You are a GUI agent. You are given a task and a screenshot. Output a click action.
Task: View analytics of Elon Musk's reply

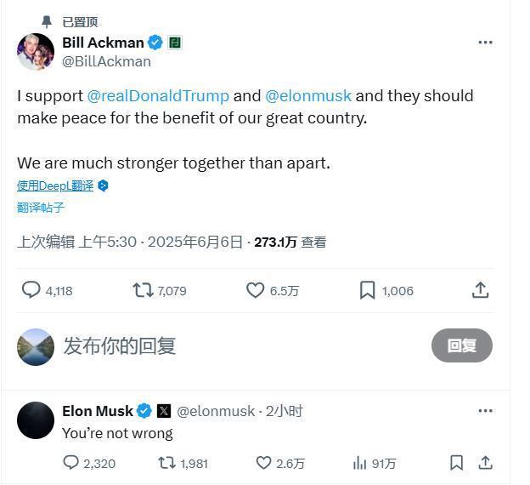(360, 463)
